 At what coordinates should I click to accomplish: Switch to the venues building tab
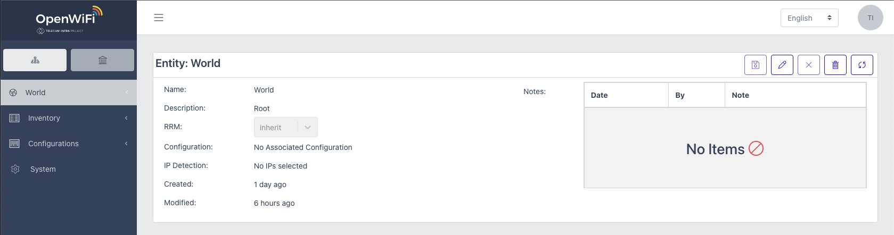[x=103, y=60]
